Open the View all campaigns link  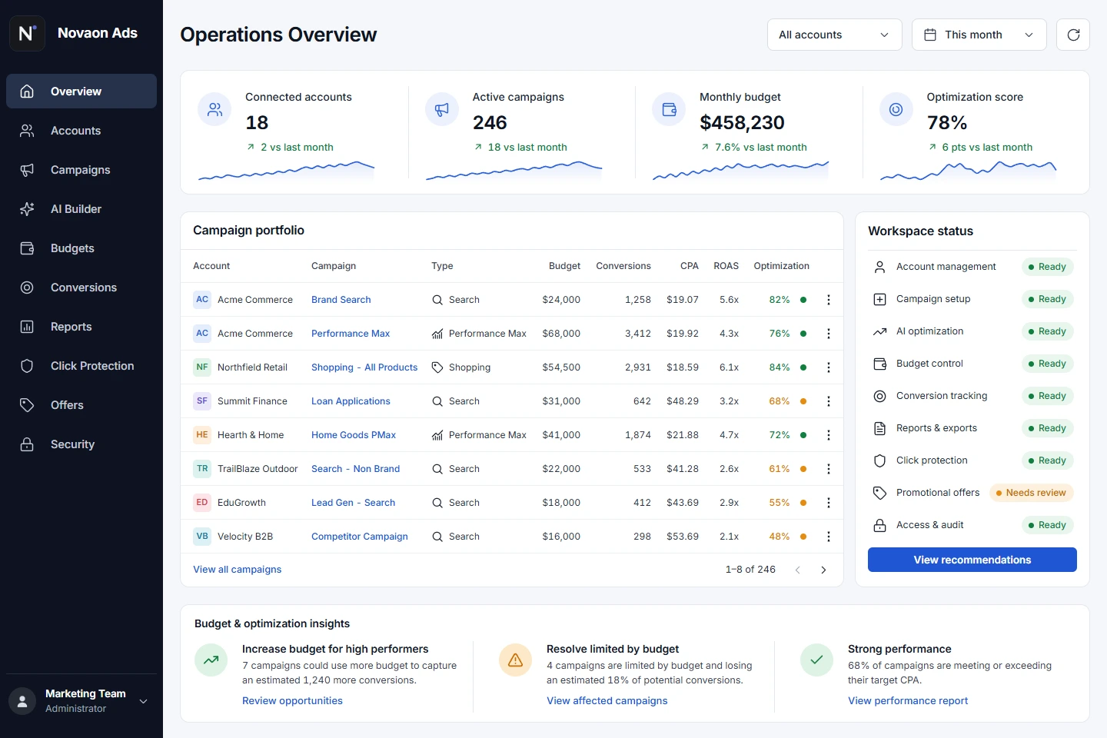click(x=238, y=570)
